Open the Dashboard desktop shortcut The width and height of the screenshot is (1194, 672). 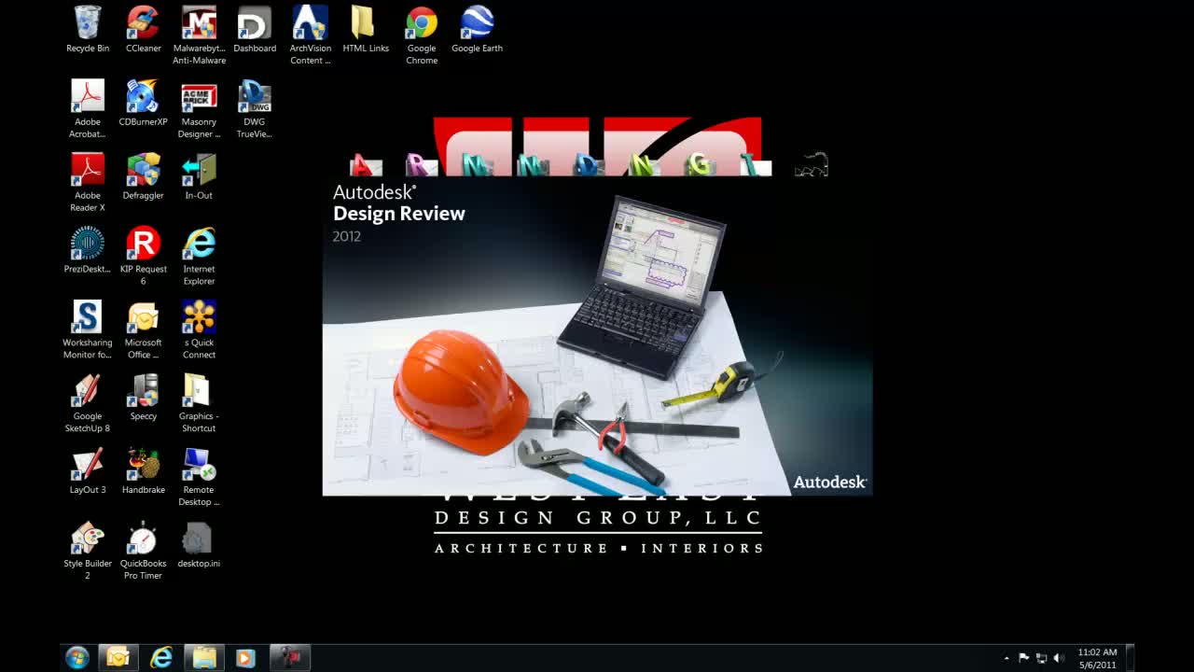point(255,30)
